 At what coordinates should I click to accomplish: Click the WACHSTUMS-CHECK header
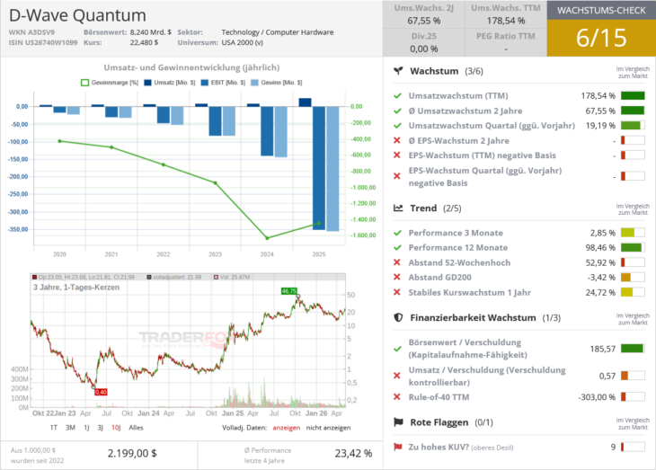[601, 10]
